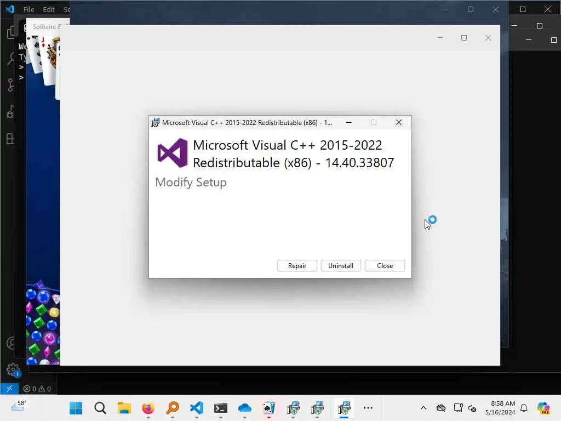This screenshot has height=421, width=561.
Task: Click the display/cast tray icon
Action: pos(459,408)
